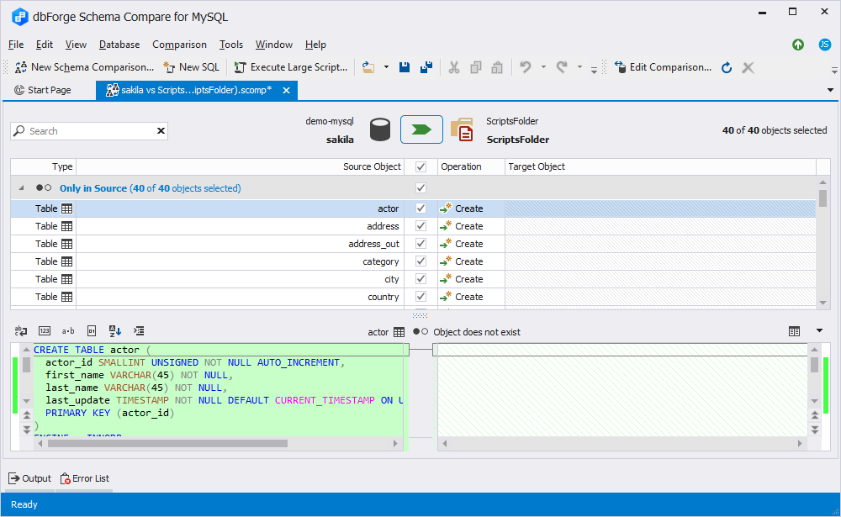Open the Help menu

[x=316, y=45]
